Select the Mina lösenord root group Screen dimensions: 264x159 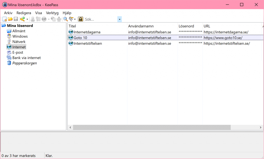(x=20, y=26)
